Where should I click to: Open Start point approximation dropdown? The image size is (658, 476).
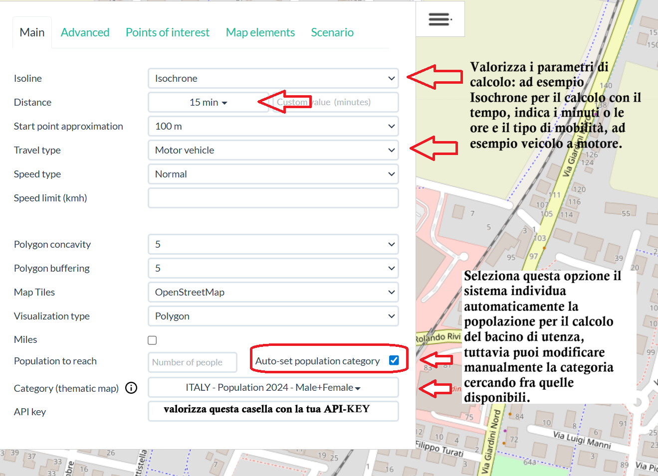(273, 126)
